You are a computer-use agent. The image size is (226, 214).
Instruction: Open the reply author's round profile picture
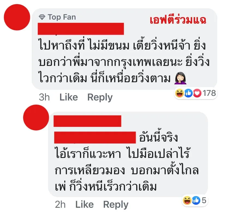point(36,118)
